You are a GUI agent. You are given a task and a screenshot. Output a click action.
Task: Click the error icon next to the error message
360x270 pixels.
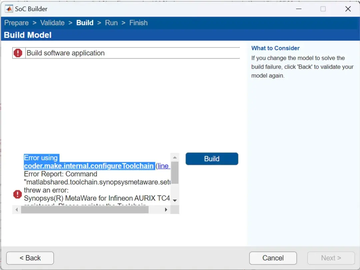[17, 194]
